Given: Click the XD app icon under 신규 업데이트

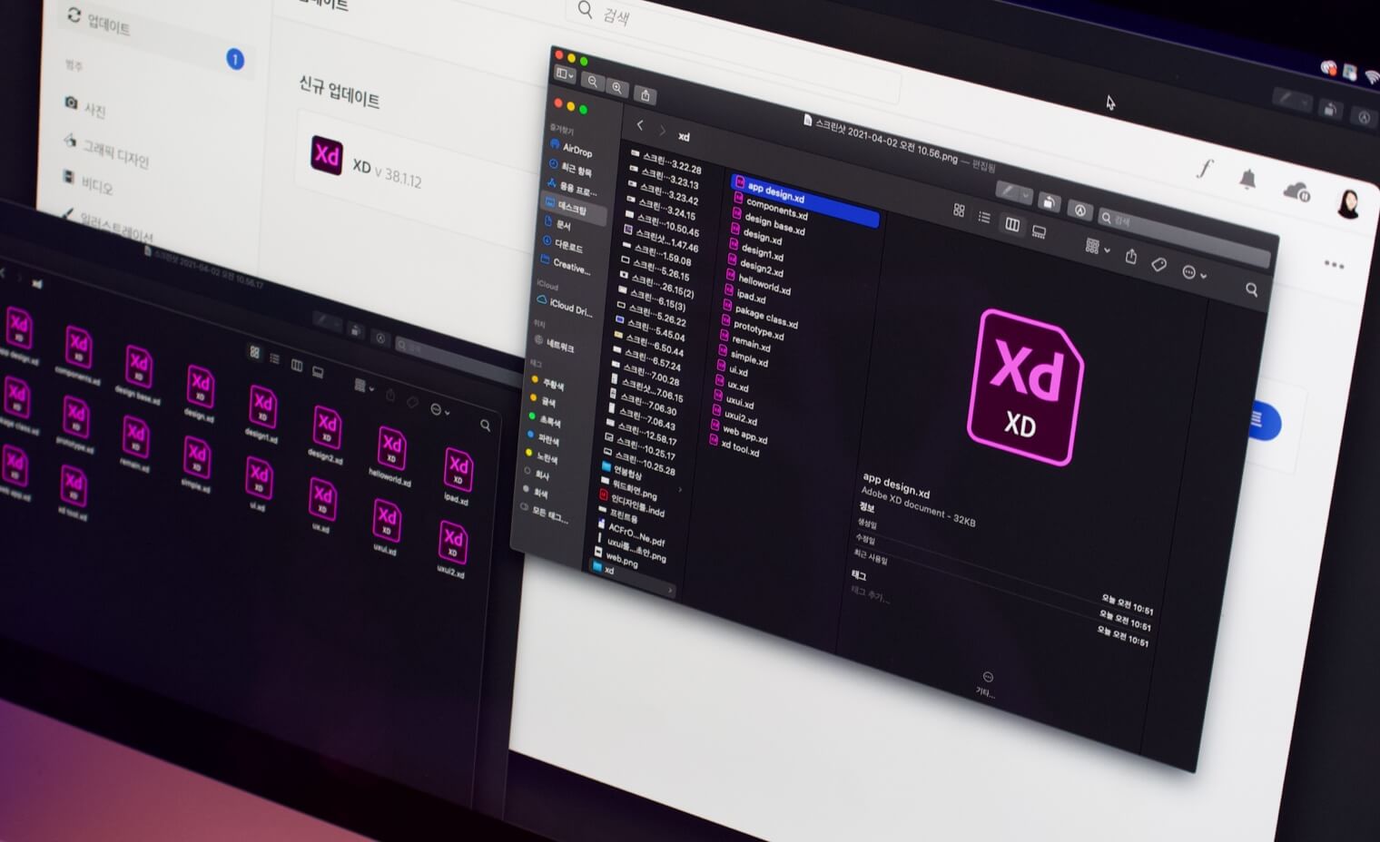Looking at the screenshot, I should click(326, 156).
